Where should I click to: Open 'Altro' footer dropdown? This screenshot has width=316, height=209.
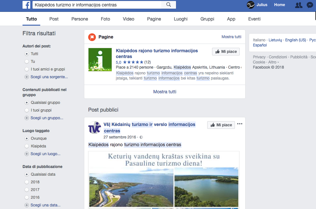(x=273, y=62)
